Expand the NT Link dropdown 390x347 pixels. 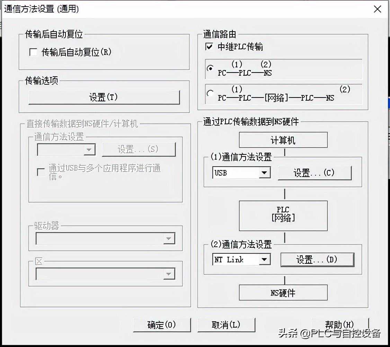coord(265,259)
